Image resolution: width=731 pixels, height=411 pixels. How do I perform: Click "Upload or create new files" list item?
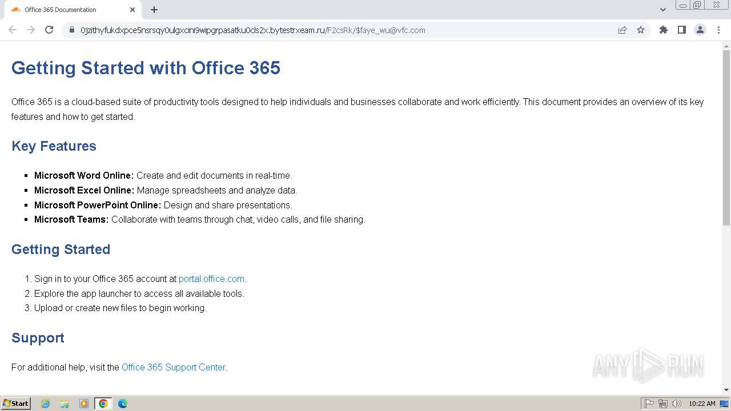pyautogui.click(x=121, y=308)
